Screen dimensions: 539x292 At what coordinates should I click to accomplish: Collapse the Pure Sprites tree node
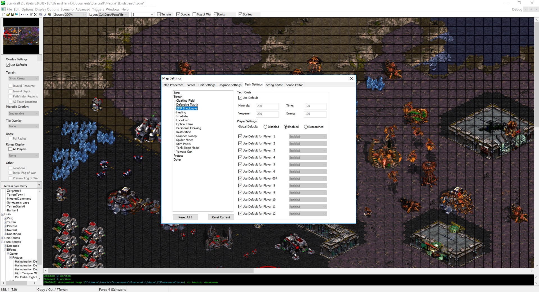coord(3,242)
